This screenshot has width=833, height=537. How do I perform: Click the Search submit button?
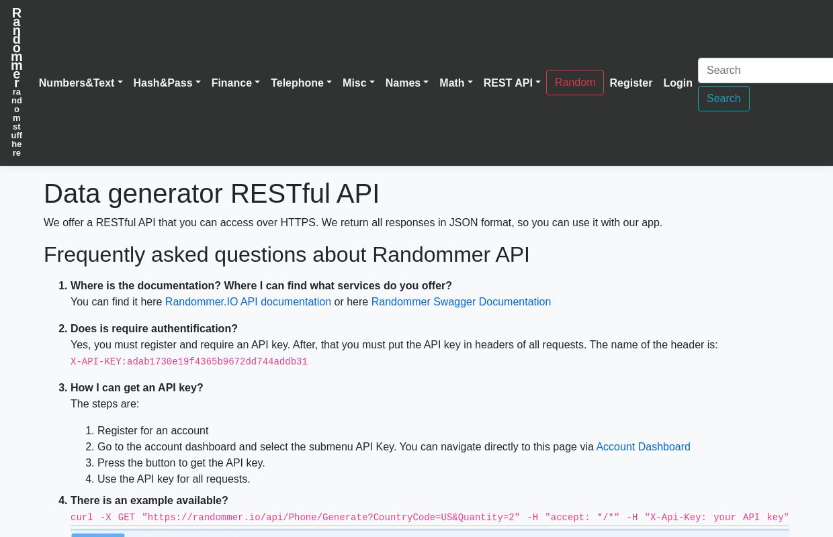click(x=724, y=99)
